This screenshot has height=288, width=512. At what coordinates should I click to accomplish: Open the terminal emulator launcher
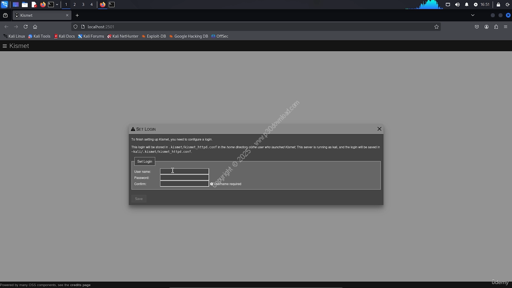(51, 4)
